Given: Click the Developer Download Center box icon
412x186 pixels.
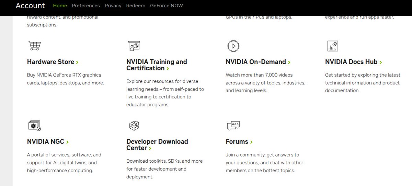Looking at the screenshot, I should [x=134, y=126].
